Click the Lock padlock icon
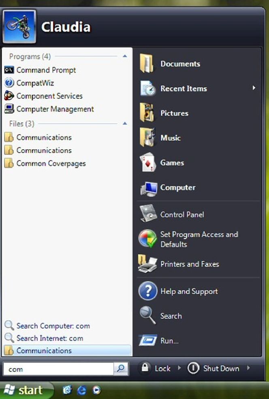This screenshot has height=399, width=269. click(145, 367)
